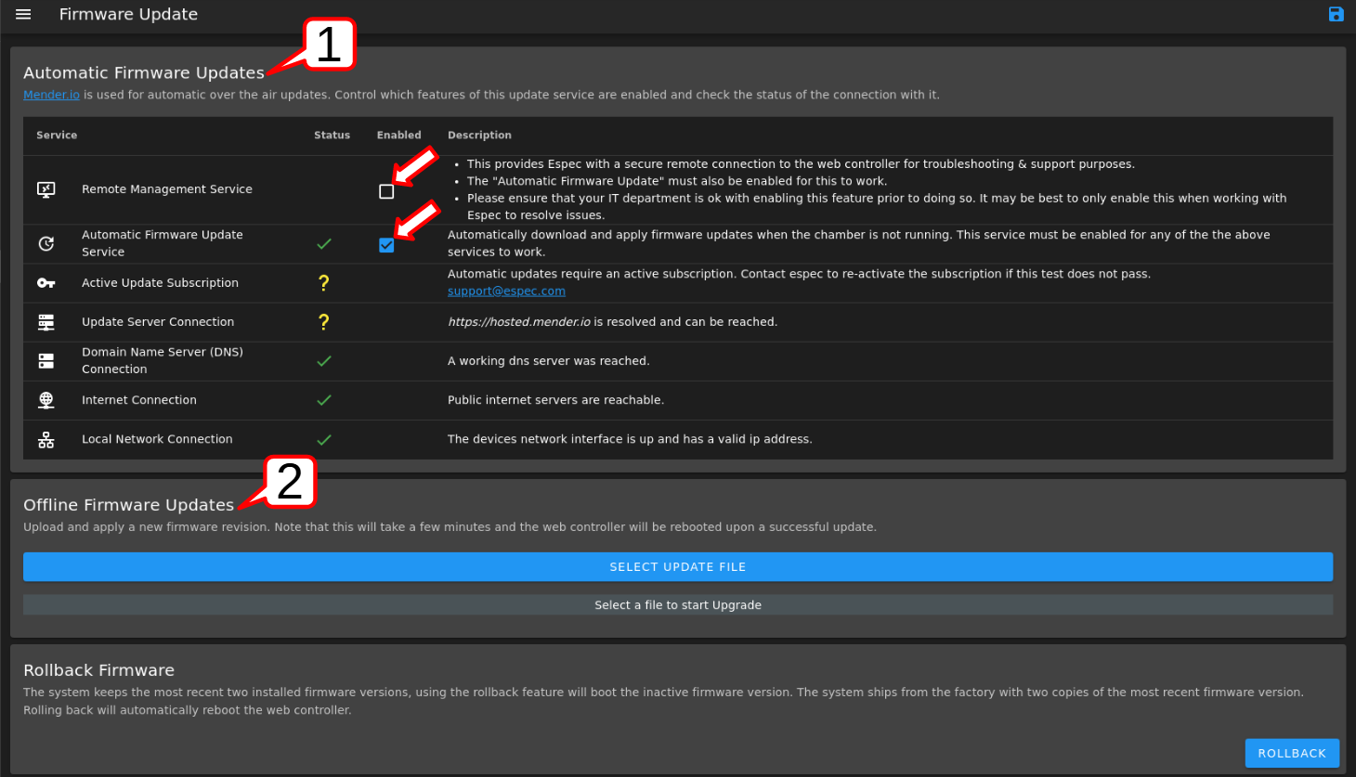Image resolution: width=1356 pixels, height=777 pixels.
Task: Click the Select a file to start Upgrade bar
Action: pyautogui.click(x=678, y=605)
